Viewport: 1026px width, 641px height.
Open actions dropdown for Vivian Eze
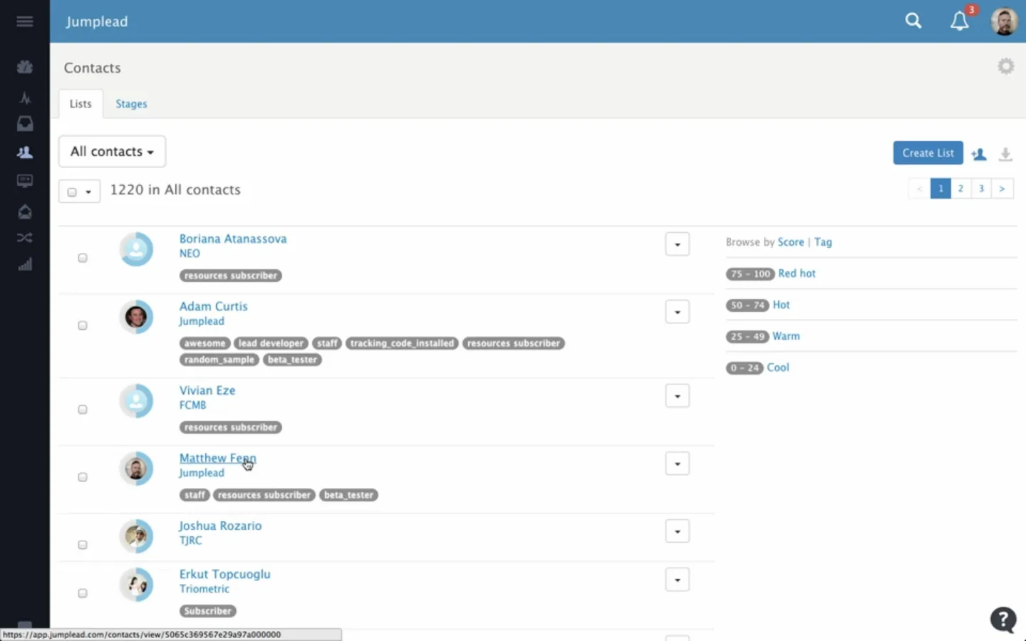pyautogui.click(x=678, y=396)
